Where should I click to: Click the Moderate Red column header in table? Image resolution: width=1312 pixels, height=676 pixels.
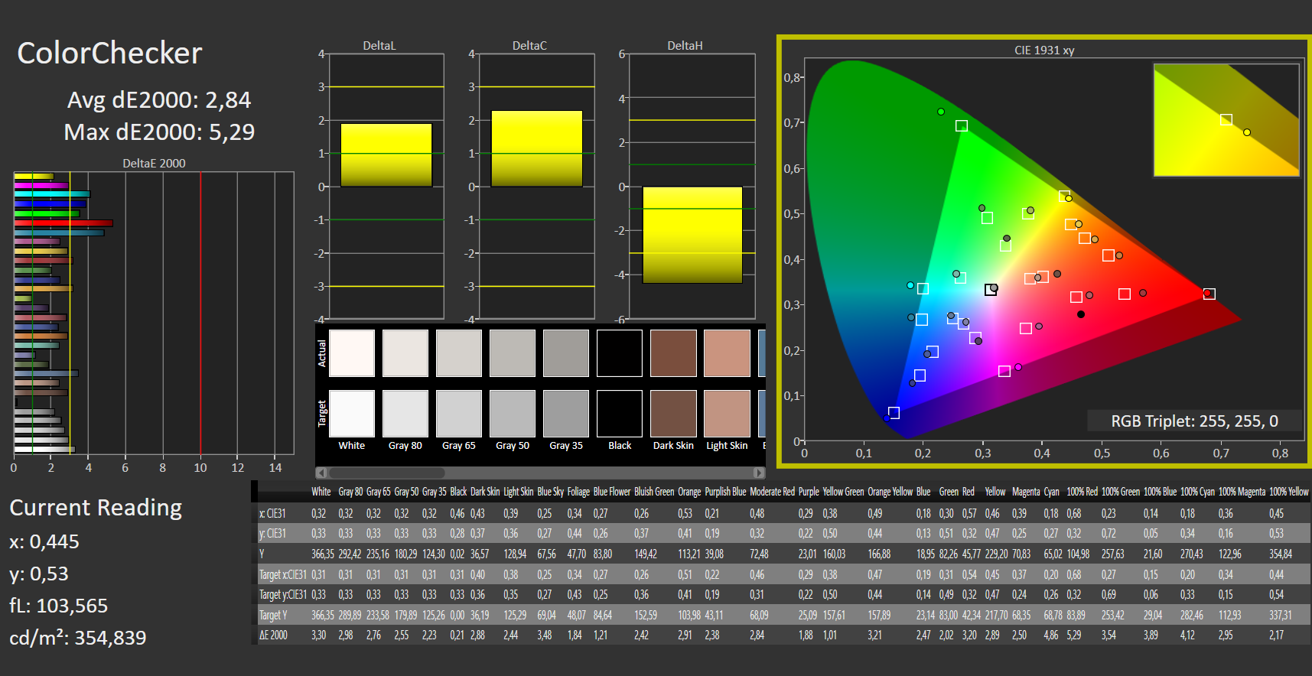pos(772,492)
